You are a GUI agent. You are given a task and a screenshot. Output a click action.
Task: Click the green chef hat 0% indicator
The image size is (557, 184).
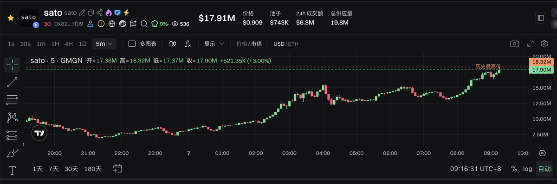pos(160,24)
